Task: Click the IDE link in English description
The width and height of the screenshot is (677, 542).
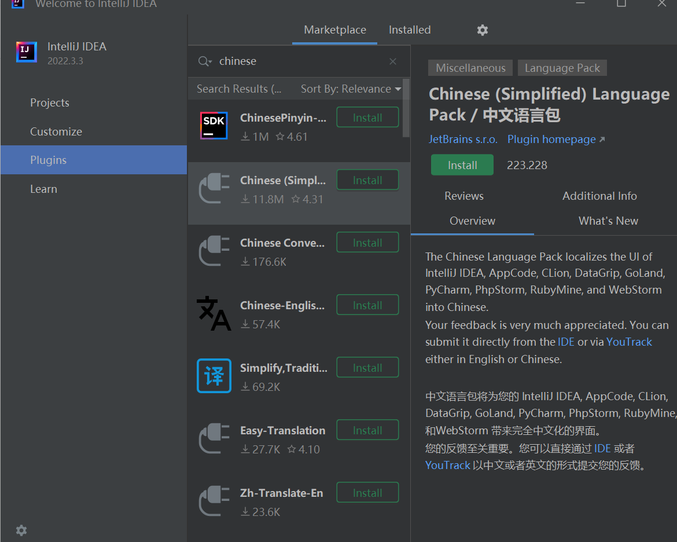Action: [x=566, y=342]
